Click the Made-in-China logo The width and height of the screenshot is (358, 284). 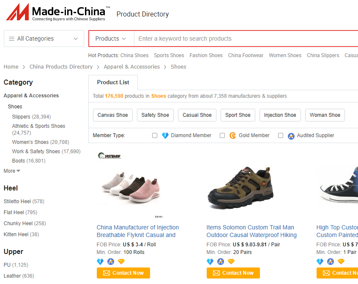coord(58,12)
